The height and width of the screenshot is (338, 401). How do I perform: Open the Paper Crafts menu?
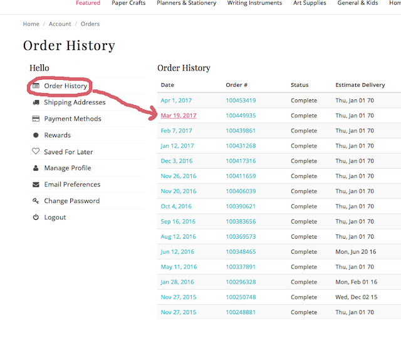point(128,3)
